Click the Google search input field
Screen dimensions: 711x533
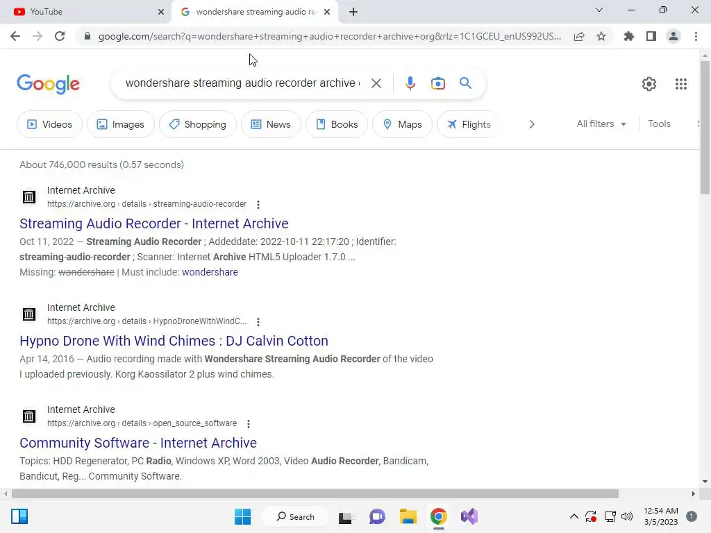tap(242, 83)
